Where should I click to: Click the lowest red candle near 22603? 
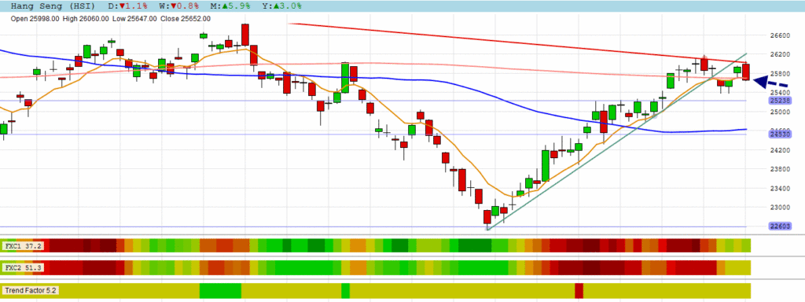[x=487, y=217]
